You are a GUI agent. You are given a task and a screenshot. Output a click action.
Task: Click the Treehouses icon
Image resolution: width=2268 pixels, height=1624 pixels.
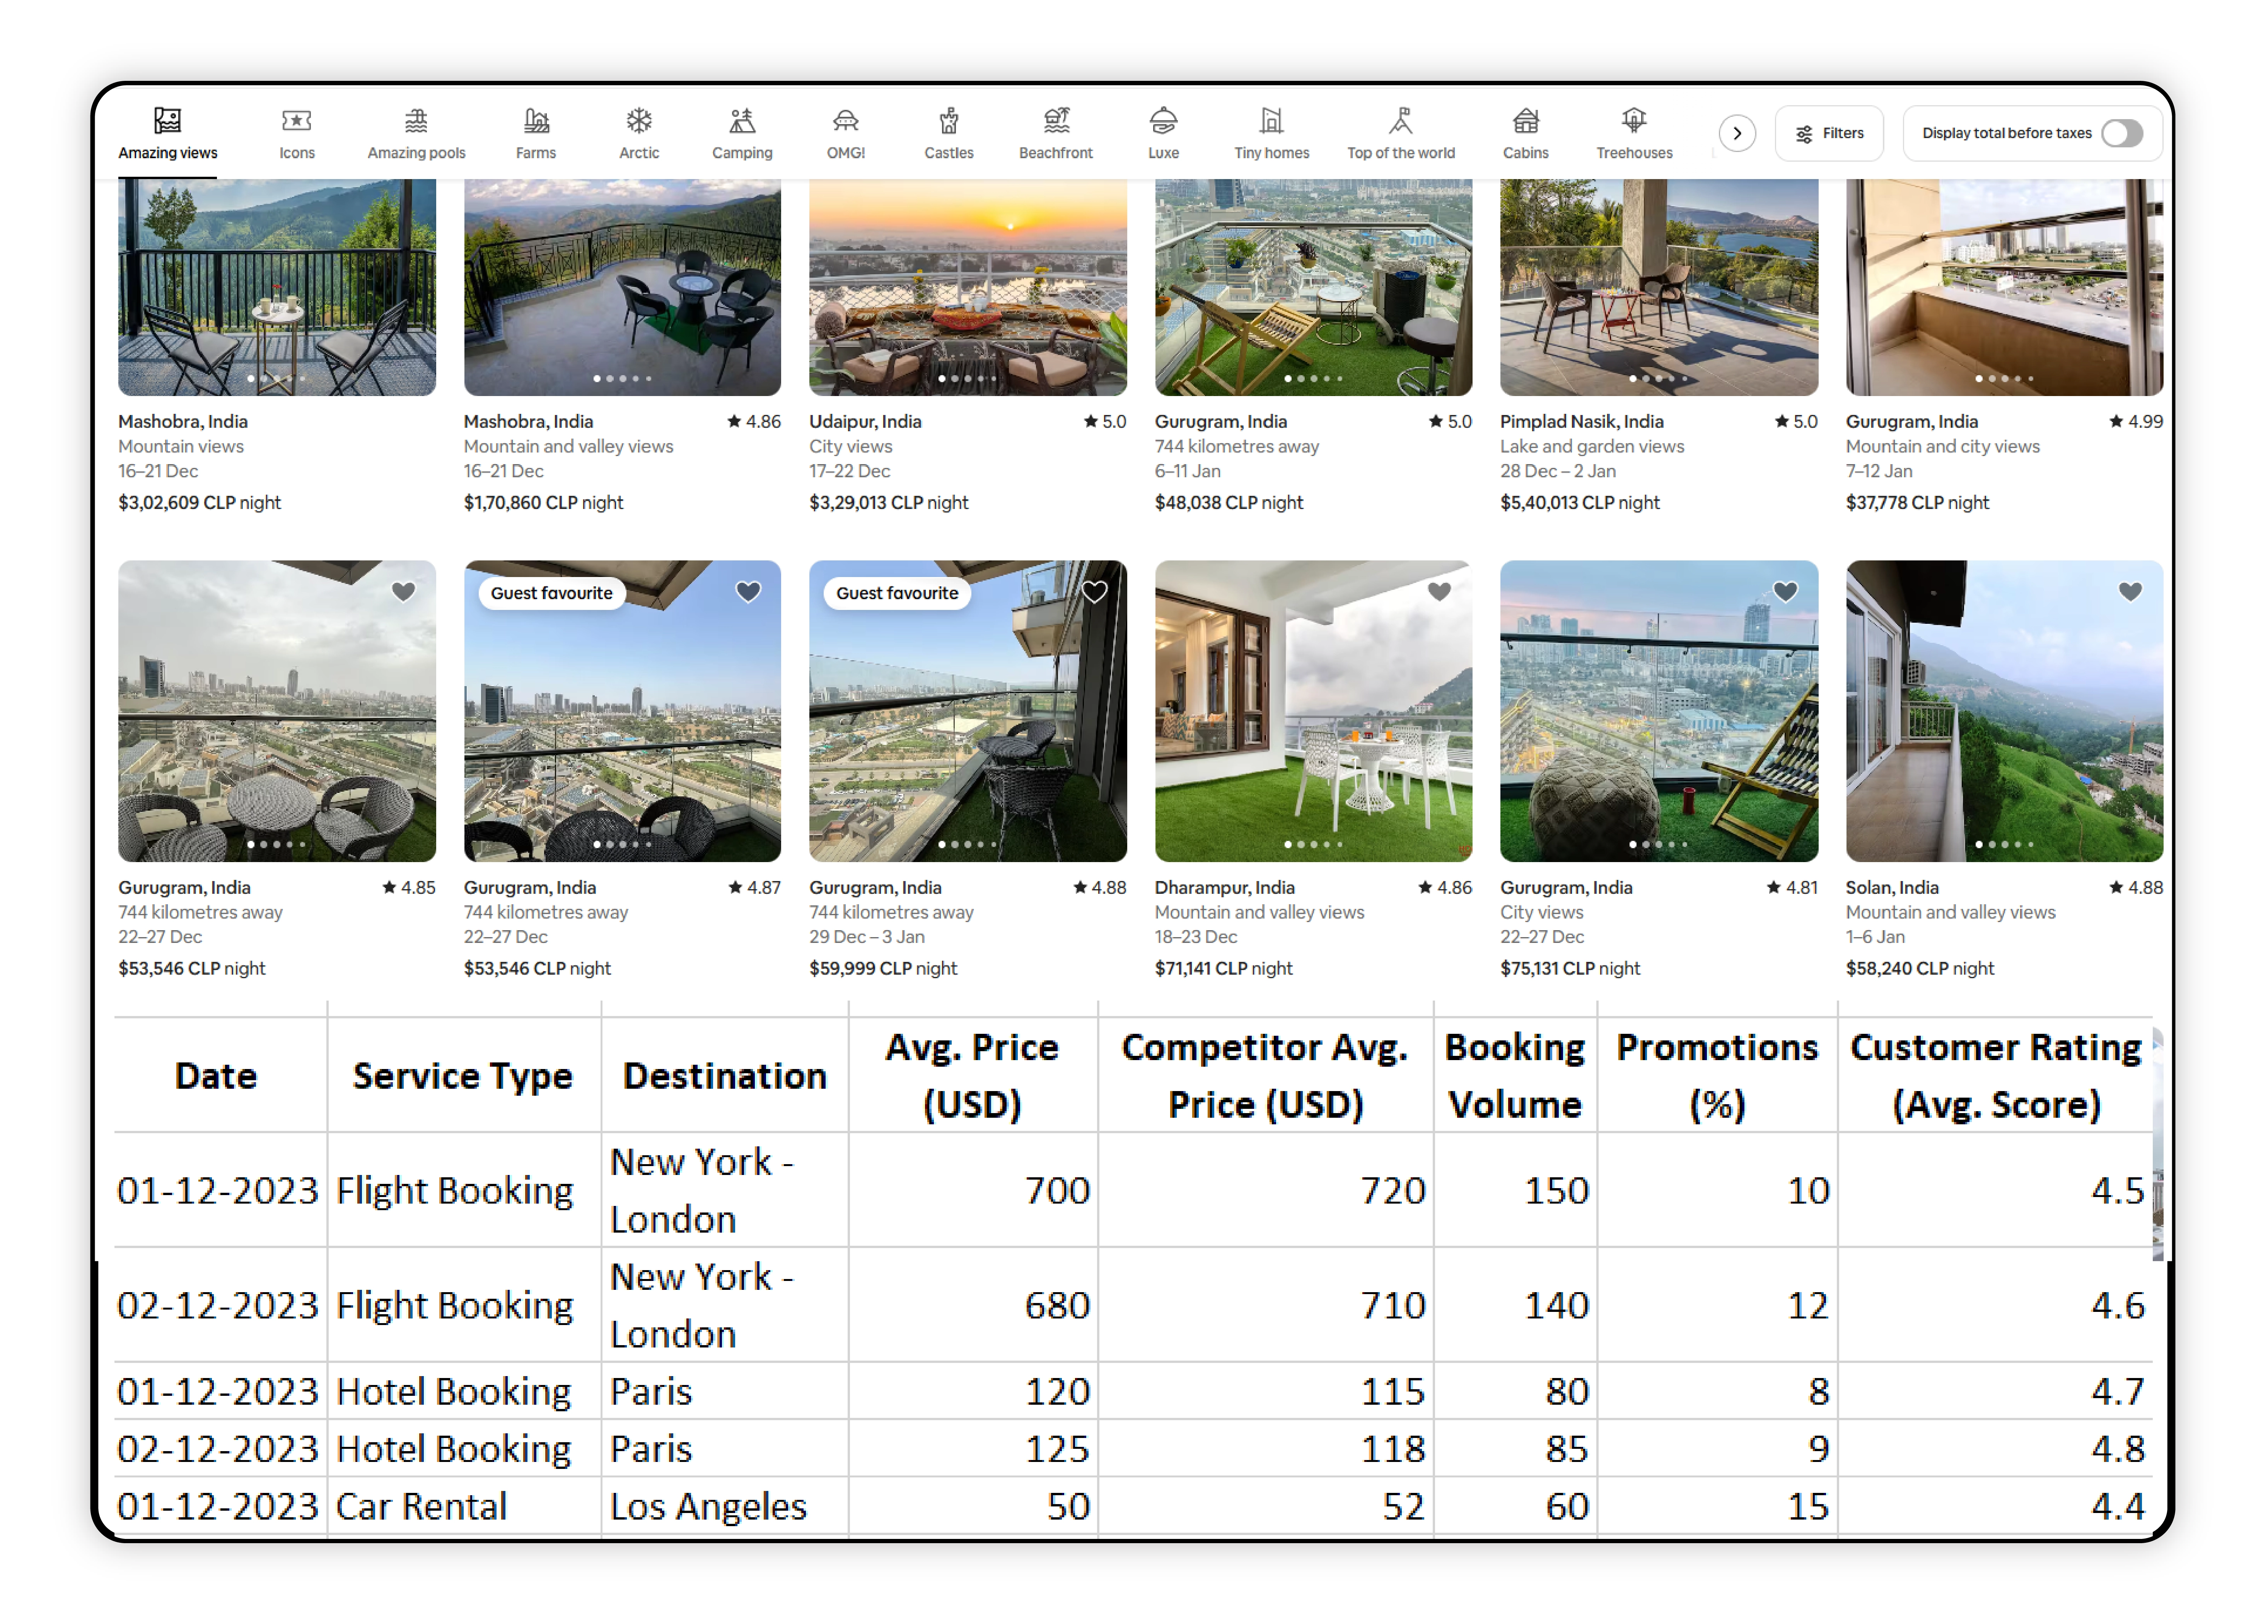[1634, 121]
